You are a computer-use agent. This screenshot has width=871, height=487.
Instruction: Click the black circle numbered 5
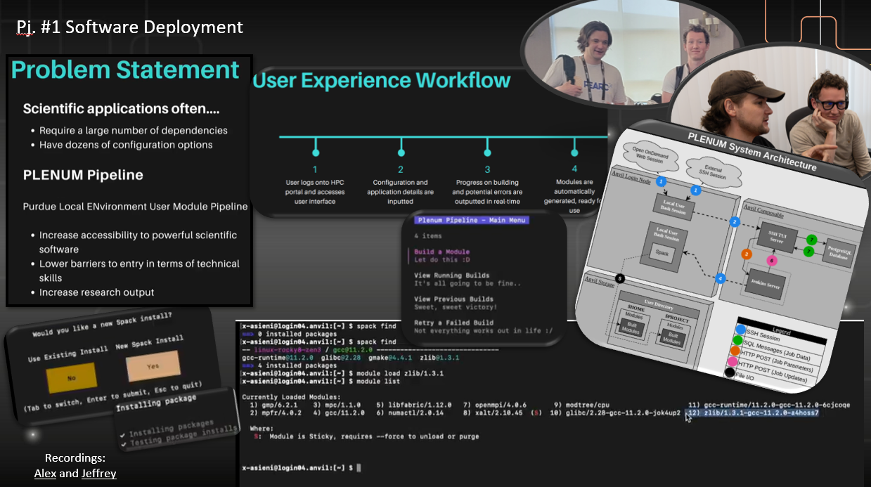[x=620, y=279]
